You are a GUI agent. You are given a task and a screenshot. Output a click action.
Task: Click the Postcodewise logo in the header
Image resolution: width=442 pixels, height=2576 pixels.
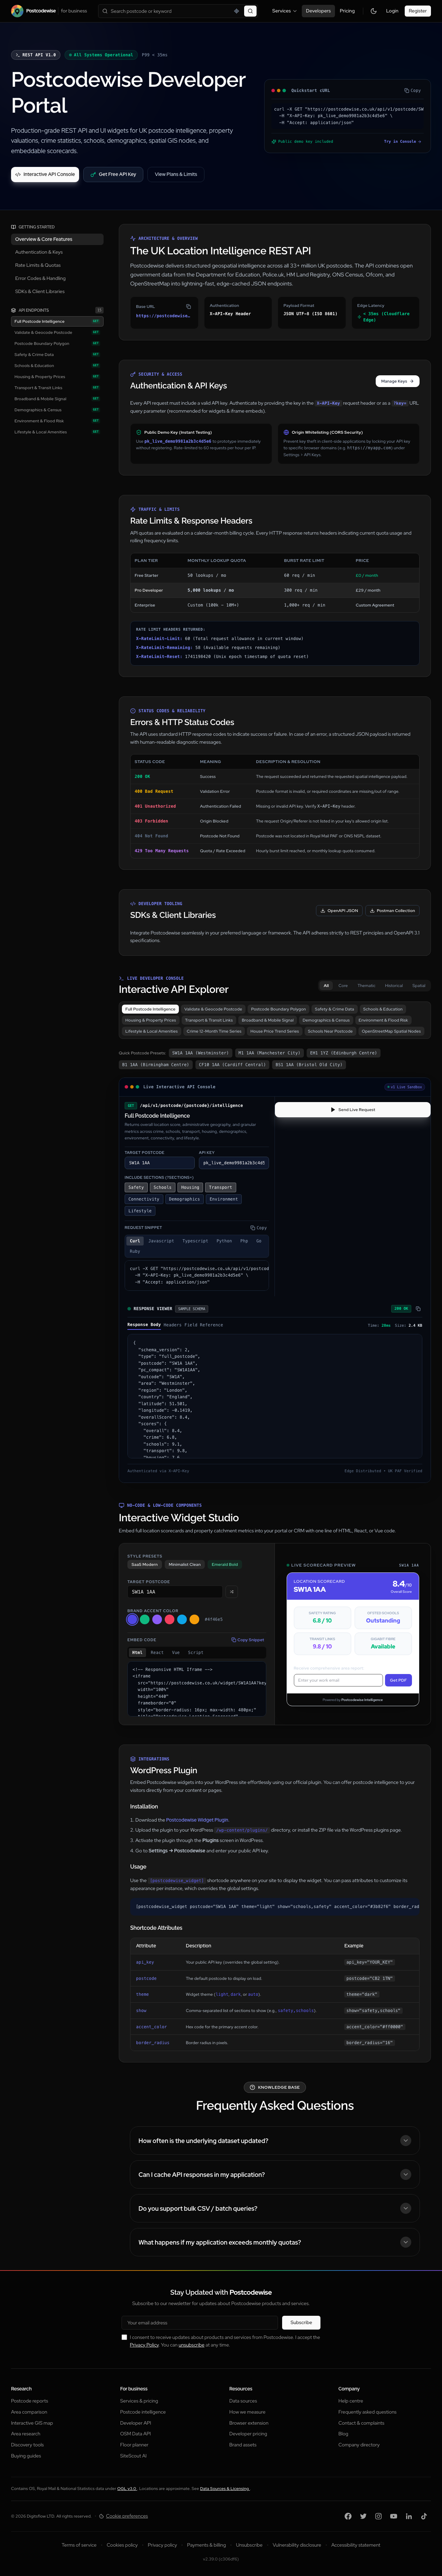click(33, 11)
